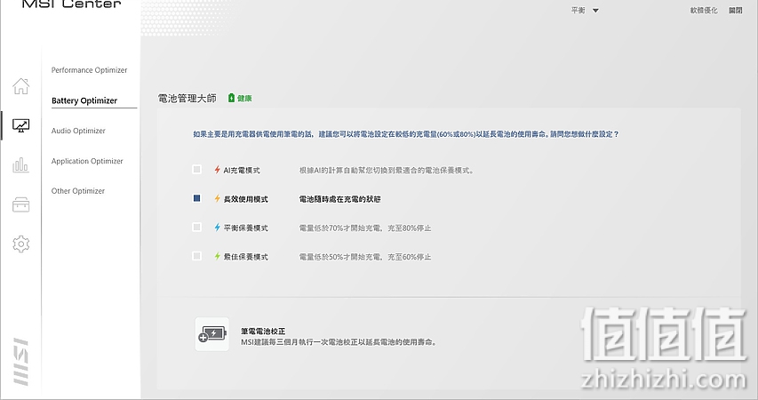Open the Performance Optimizer tab
Viewport: 758px width, 400px height.
pyautogui.click(x=89, y=70)
